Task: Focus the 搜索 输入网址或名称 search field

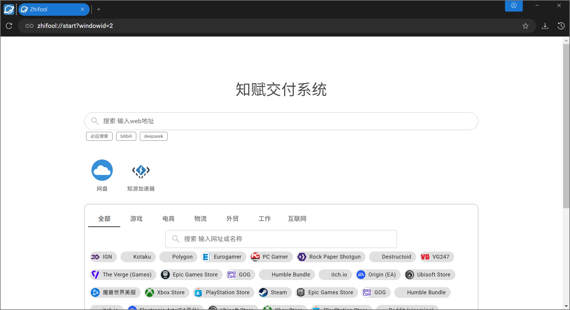Action: pyautogui.click(x=281, y=239)
